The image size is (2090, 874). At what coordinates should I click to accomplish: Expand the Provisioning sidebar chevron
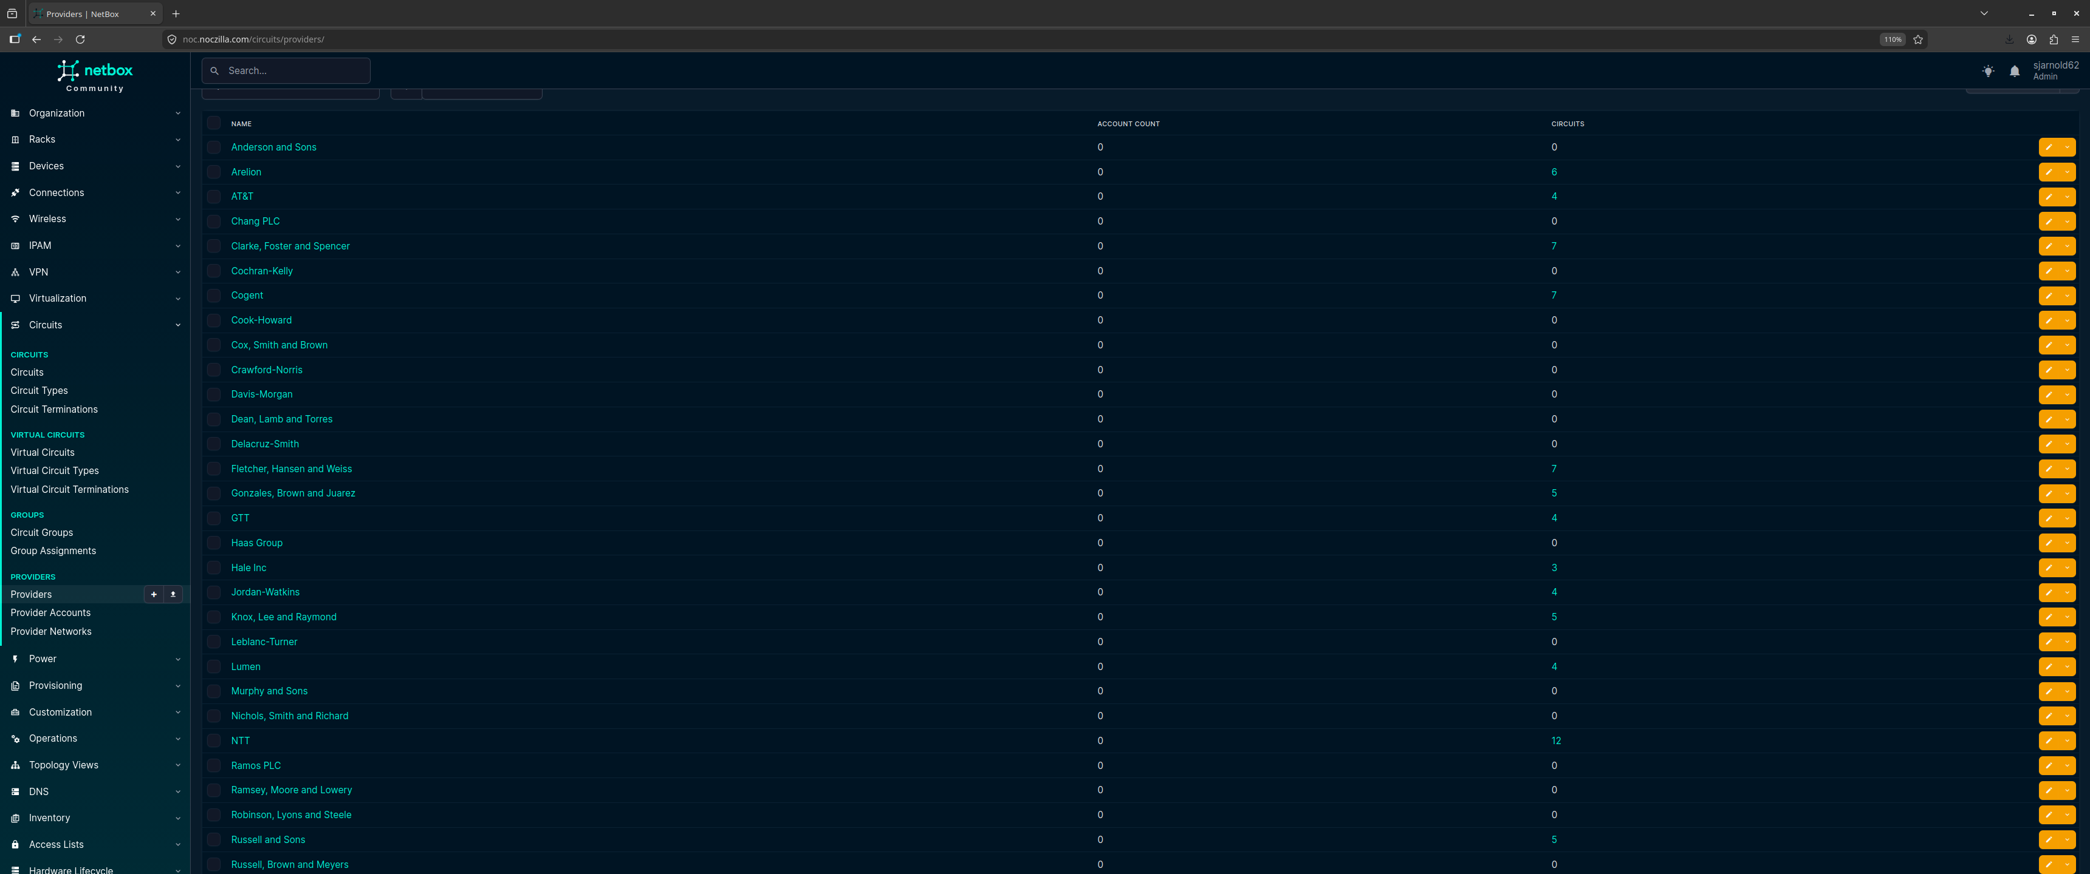pos(177,686)
